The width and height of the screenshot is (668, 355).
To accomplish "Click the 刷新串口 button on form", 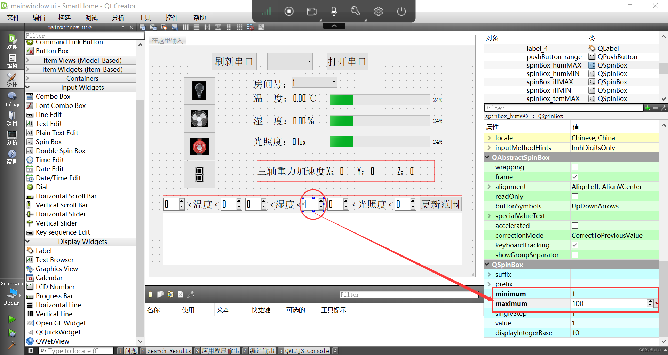I will click(x=234, y=61).
